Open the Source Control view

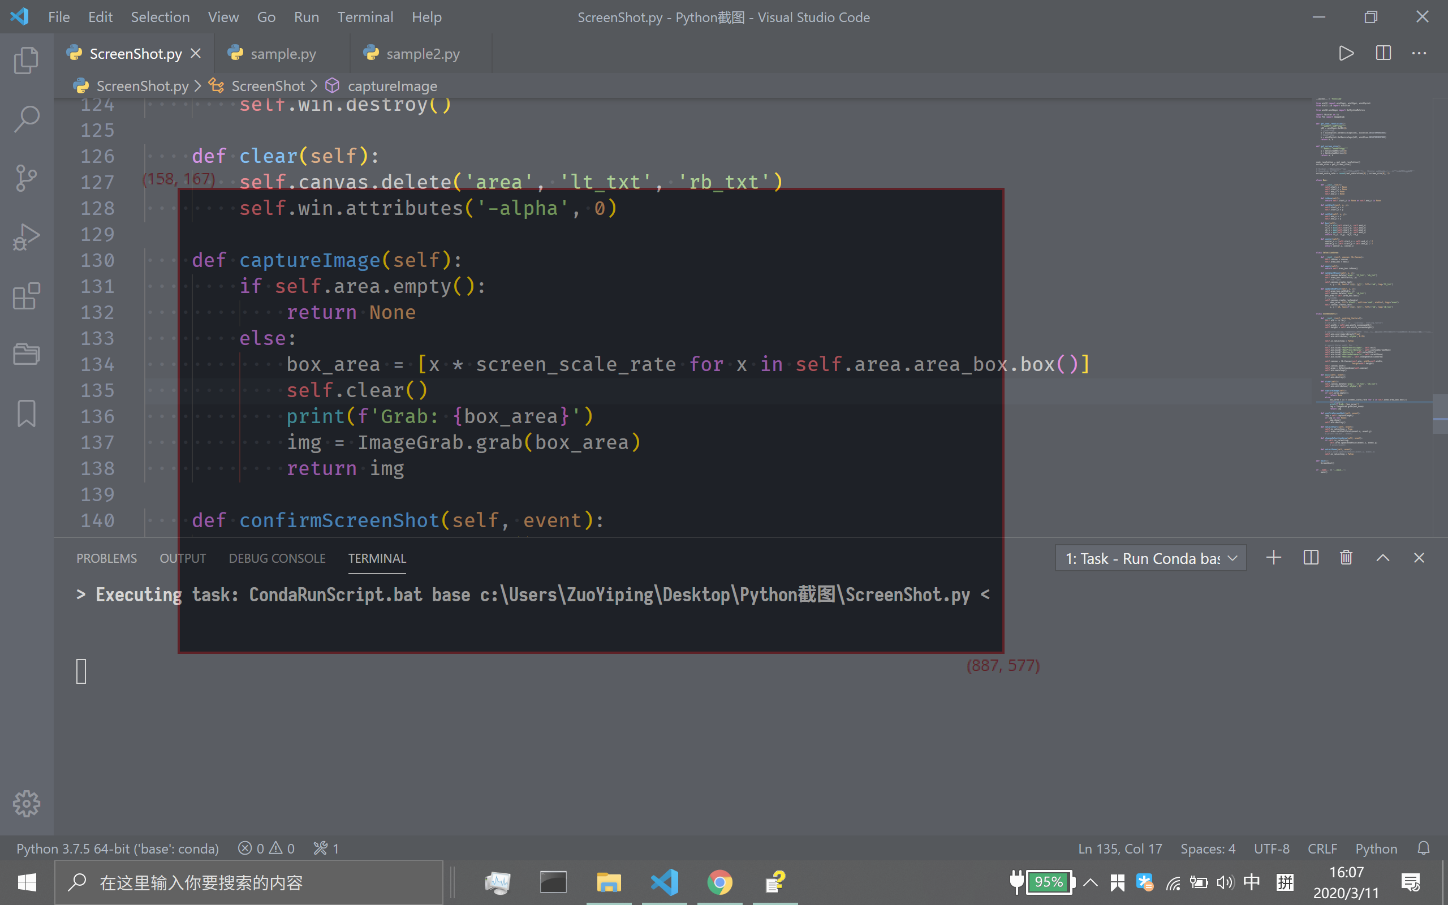click(27, 177)
